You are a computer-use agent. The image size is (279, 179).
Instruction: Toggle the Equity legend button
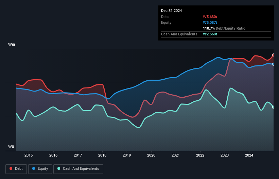[x=40, y=169]
